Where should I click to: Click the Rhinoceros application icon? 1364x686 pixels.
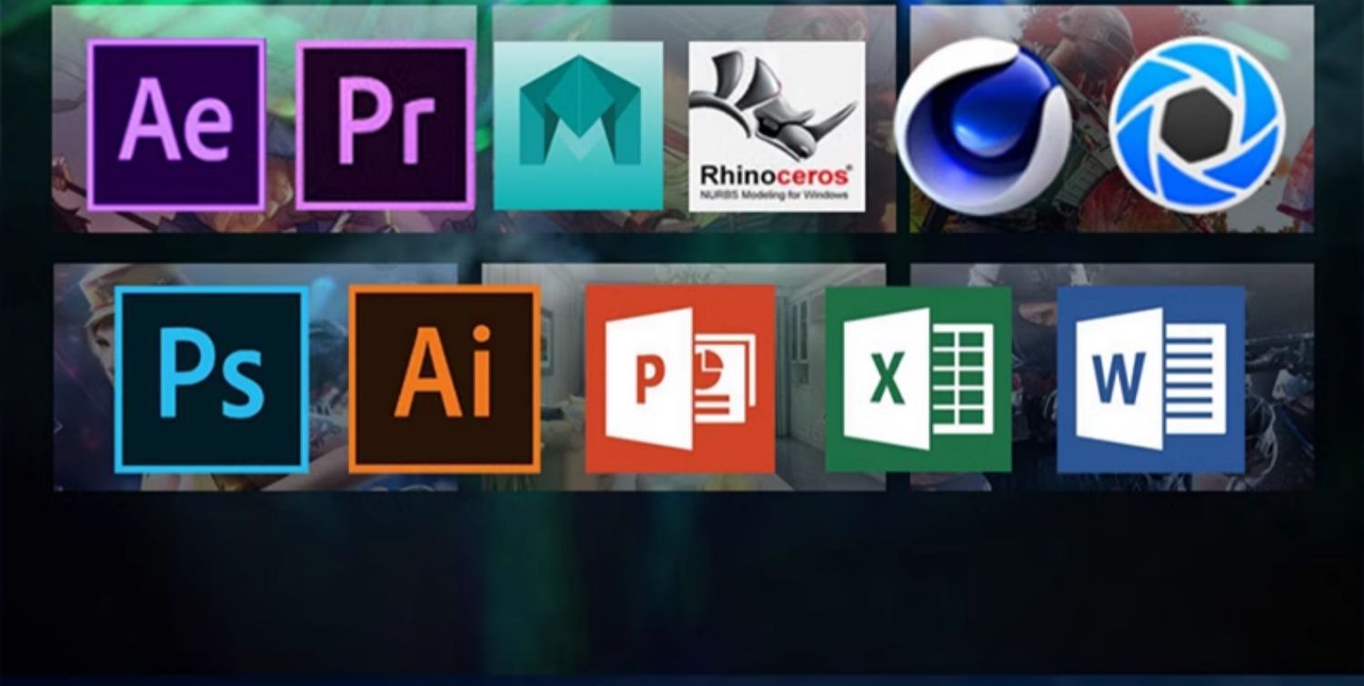[777, 125]
